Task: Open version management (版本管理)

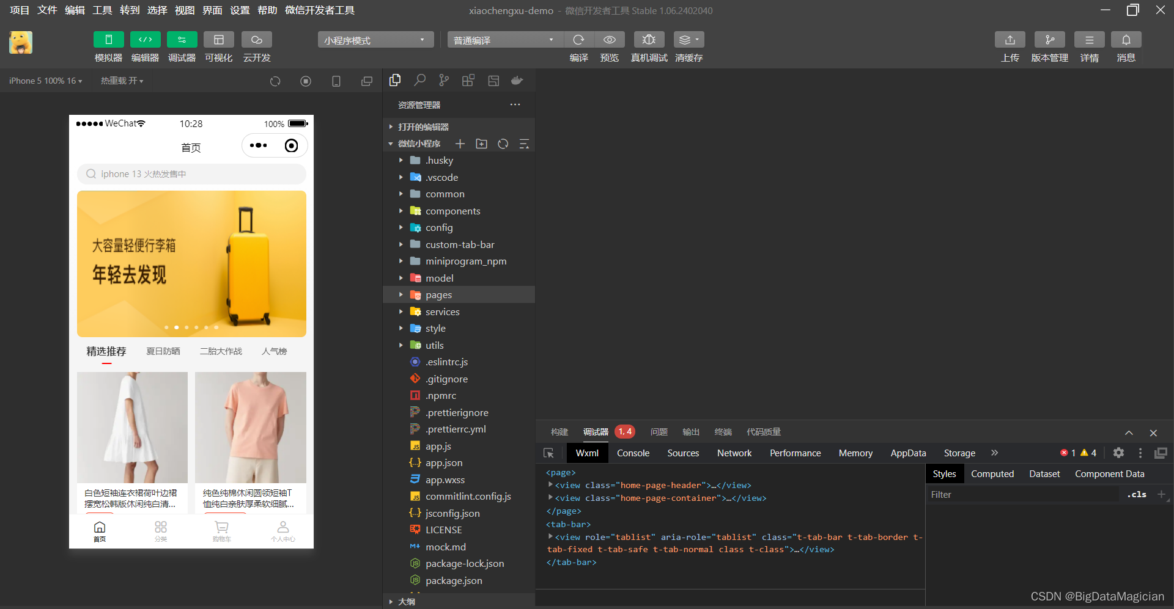Action: point(1050,40)
